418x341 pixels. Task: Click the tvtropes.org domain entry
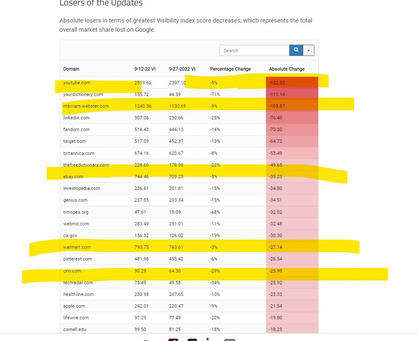(x=76, y=212)
